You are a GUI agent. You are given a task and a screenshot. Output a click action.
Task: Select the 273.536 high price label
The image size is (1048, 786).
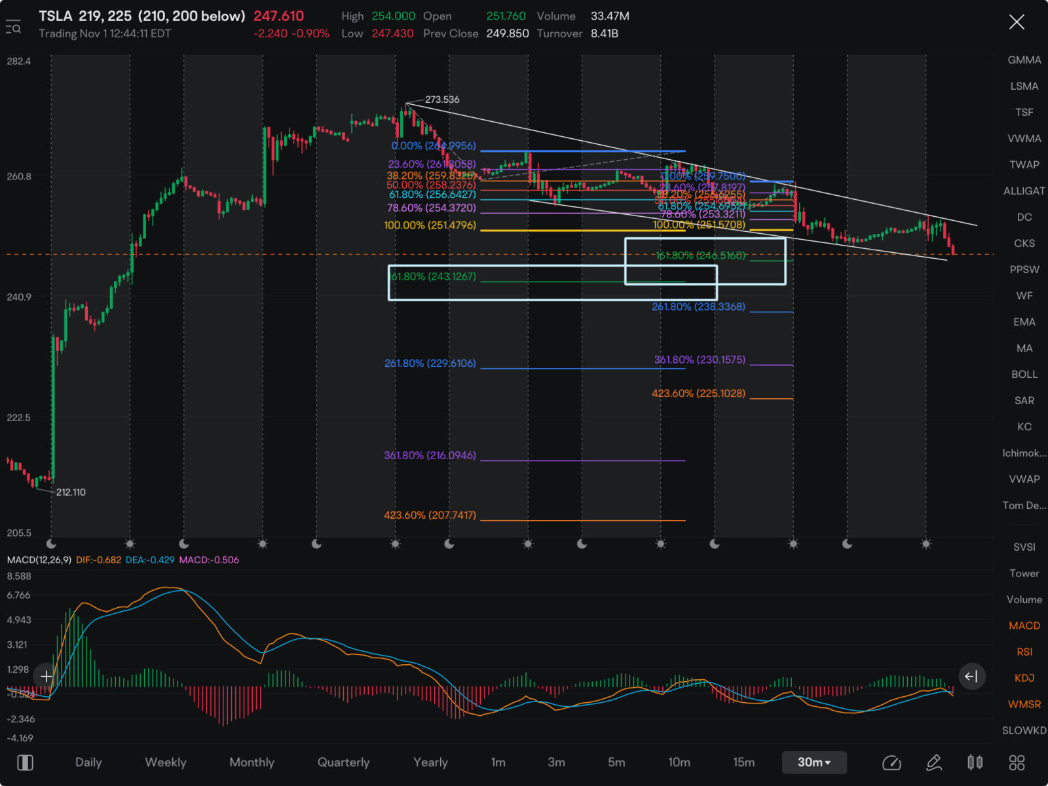tap(442, 100)
